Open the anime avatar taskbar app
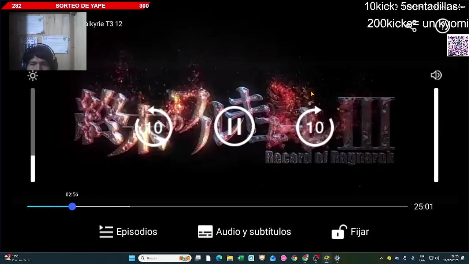 (x=262, y=258)
